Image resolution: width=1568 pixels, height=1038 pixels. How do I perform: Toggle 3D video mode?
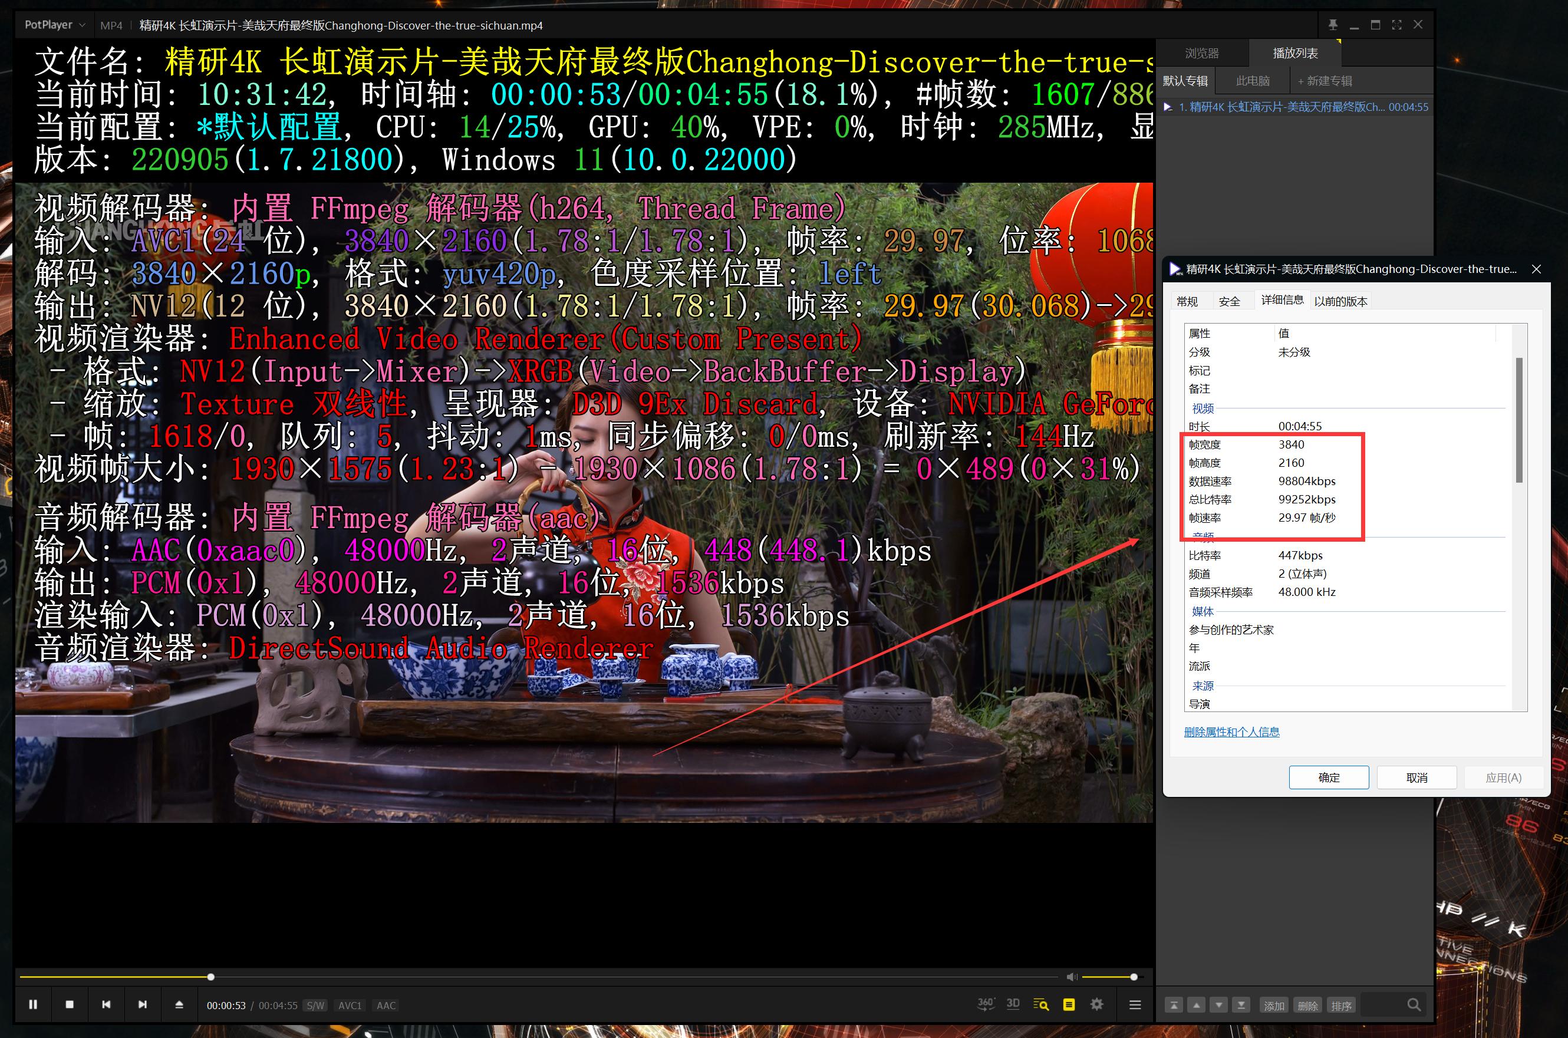(x=1013, y=1004)
